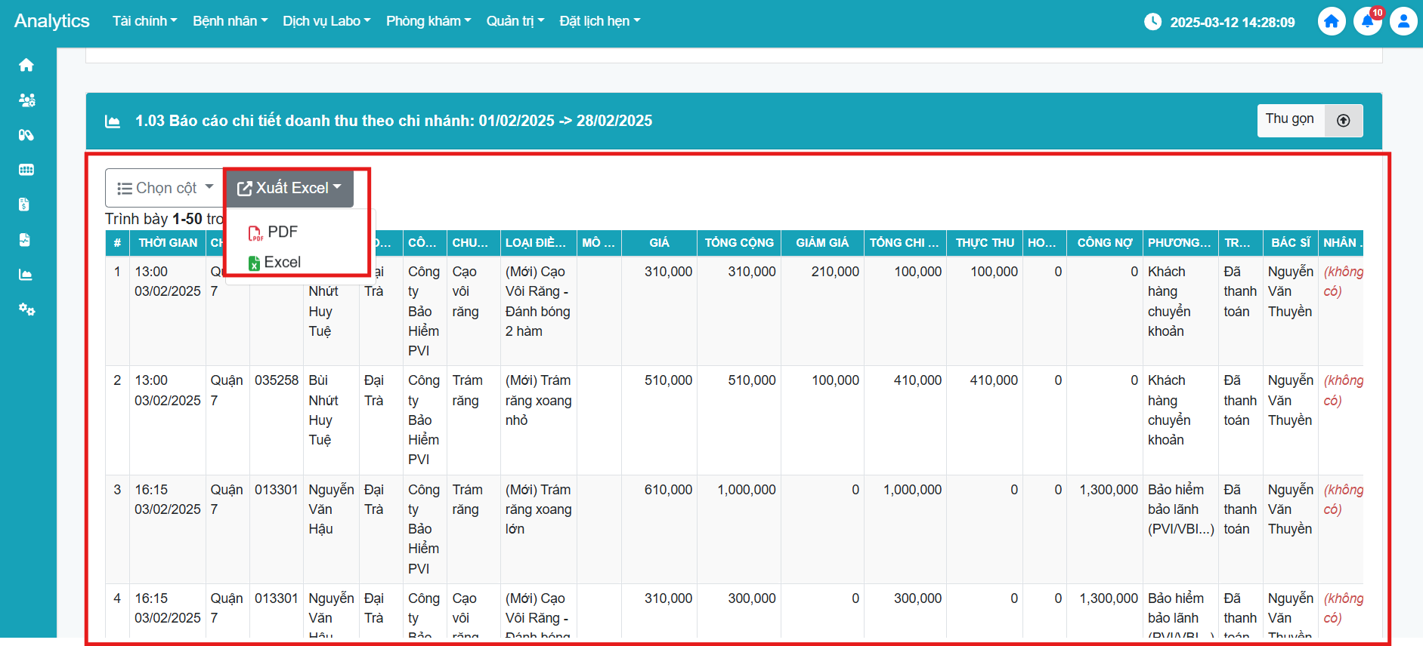Open the settings gears sidebar icon
Image resolution: width=1423 pixels, height=646 pixels.
click(x=26, y=309)
